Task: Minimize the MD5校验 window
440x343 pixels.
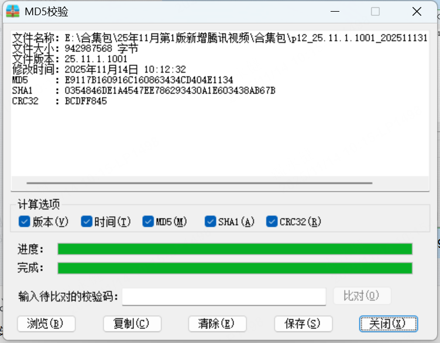Action: coord(335,12)
